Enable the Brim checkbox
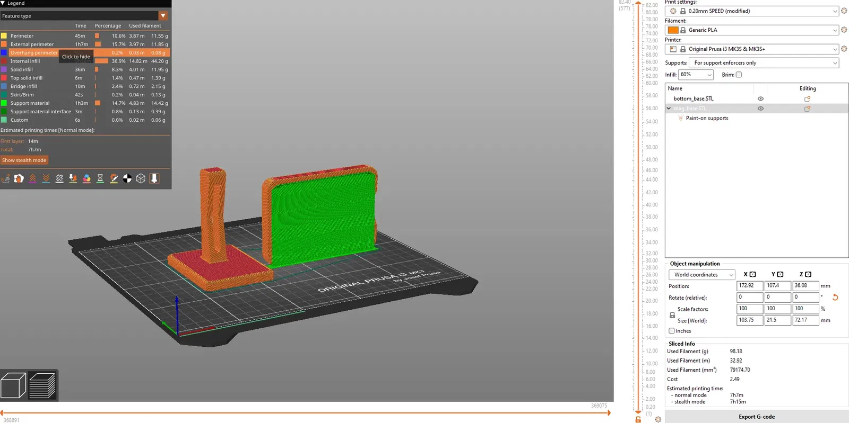 [x=739, y=75]
